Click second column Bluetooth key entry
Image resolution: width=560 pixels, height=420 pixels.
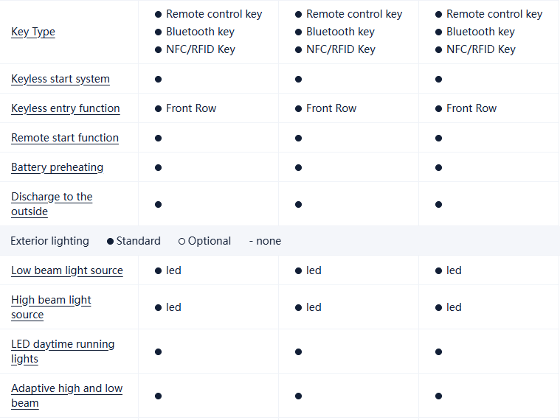tap(340, 32)
